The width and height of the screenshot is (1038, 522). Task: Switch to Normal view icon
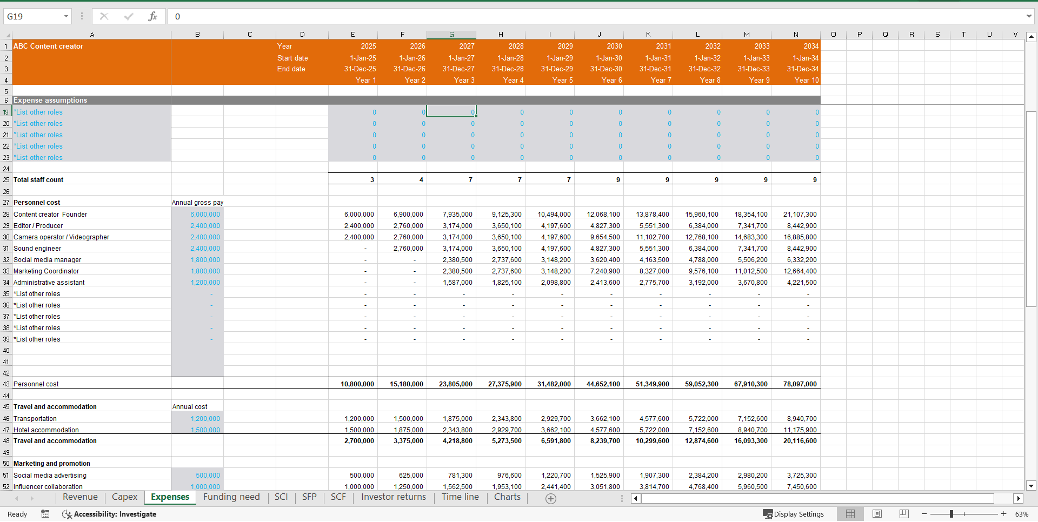coord(850,514)
